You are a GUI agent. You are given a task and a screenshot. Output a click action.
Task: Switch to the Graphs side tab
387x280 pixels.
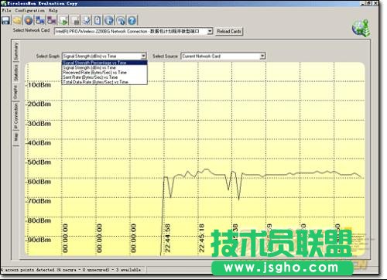point(16,92)
